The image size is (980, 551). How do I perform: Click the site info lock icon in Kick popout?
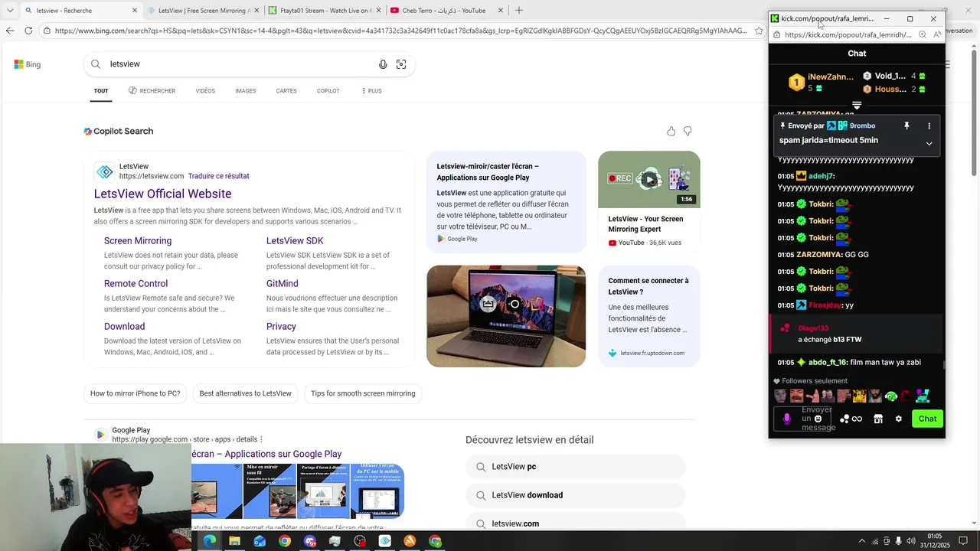coord(776,34)
